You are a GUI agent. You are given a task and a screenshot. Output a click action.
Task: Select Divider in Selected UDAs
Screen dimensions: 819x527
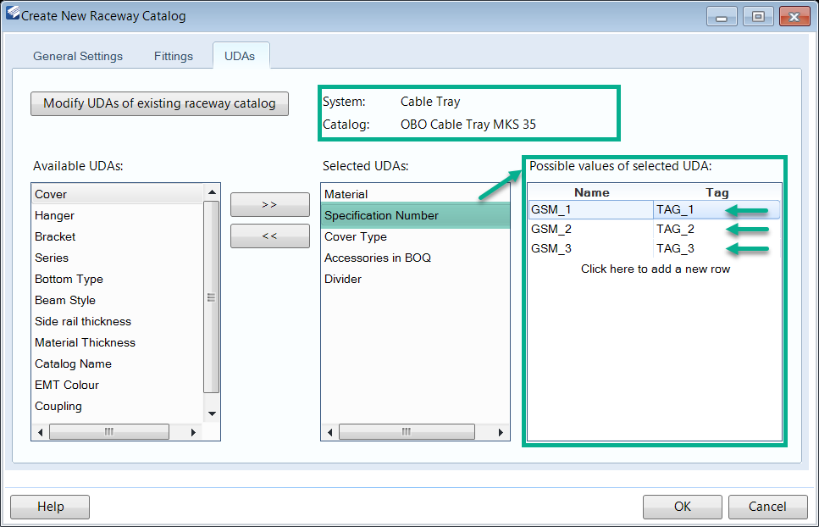tap(415, 279)
